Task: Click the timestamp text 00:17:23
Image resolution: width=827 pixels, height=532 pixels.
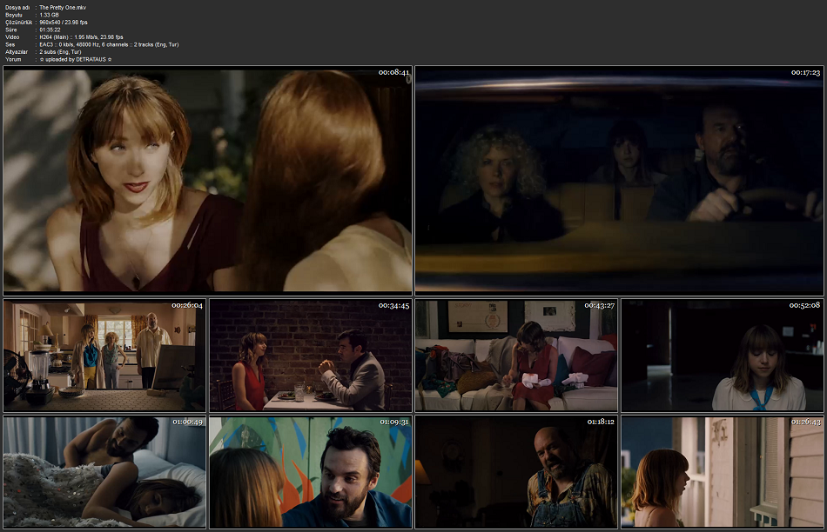Action: 805,73
